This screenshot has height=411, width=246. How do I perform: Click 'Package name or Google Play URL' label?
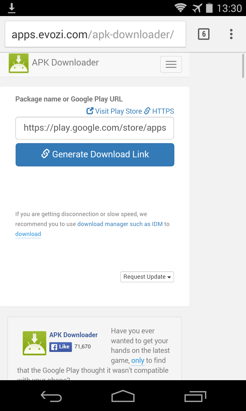coord(69,99)
